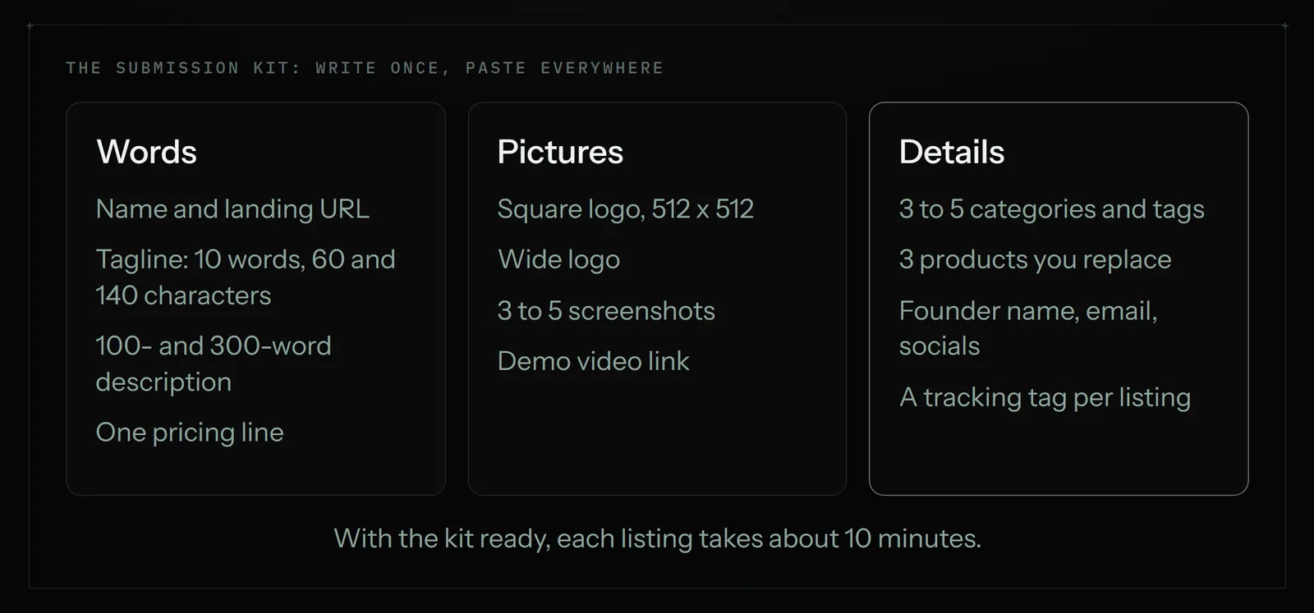Click '100- and 300-word description' item
The width and height of the screenshot is (1314, 613).
[214, 364]
